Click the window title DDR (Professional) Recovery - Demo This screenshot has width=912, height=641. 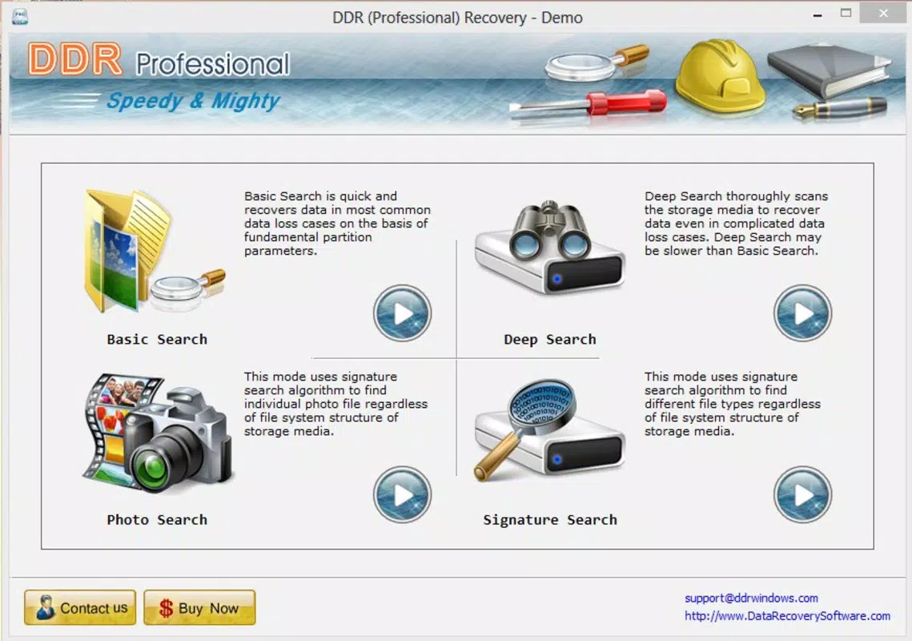pyautogui.click(x=457, y=18)
